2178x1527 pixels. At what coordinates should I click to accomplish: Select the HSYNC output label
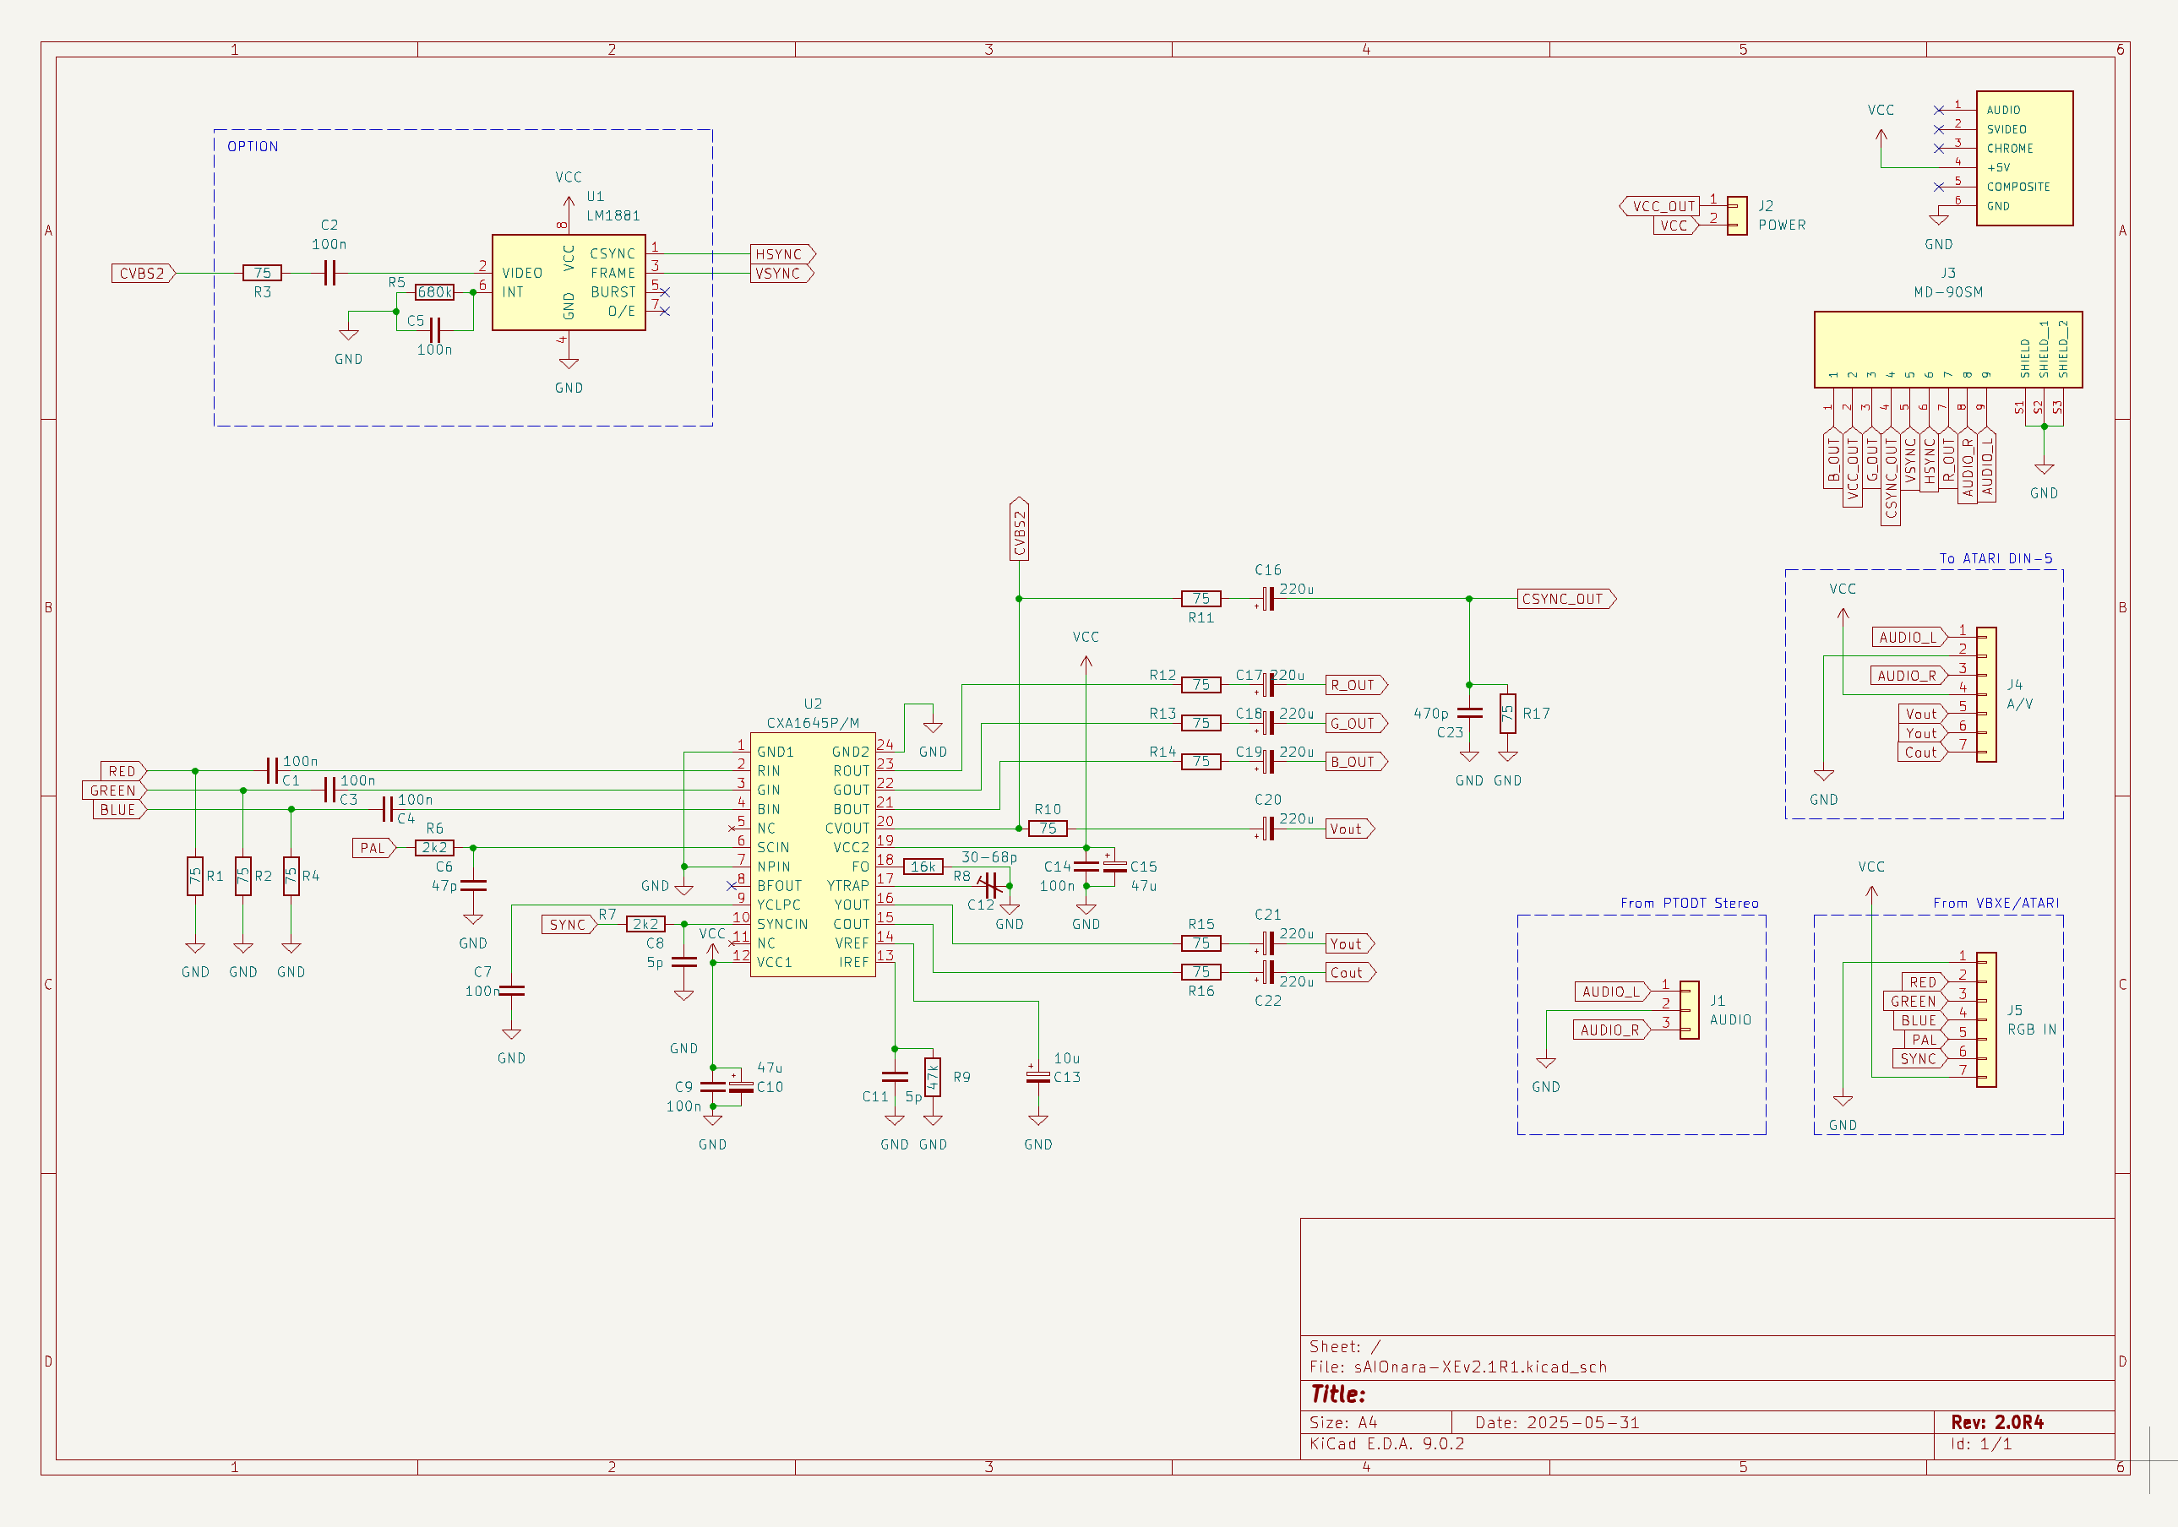click(780, 254)
